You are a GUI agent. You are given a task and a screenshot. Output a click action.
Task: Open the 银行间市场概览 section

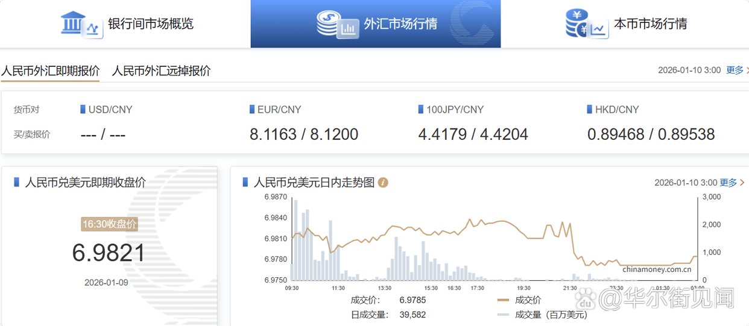150,24
